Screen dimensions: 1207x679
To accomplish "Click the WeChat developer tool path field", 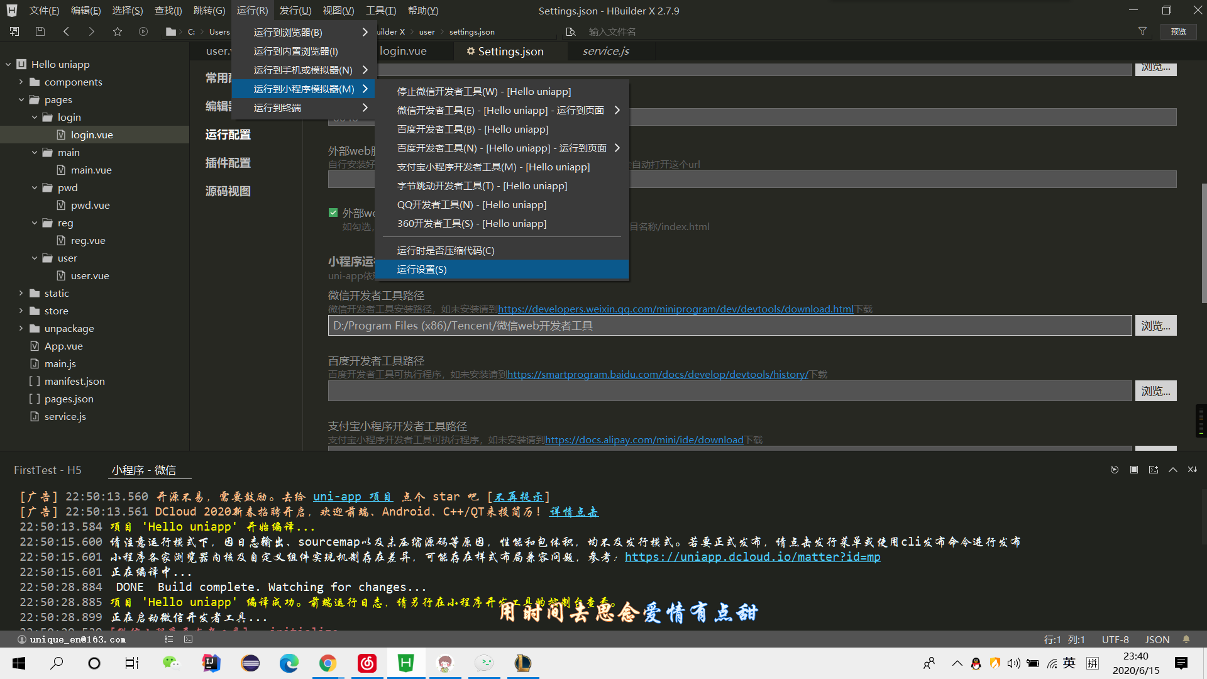I will 729,326.
